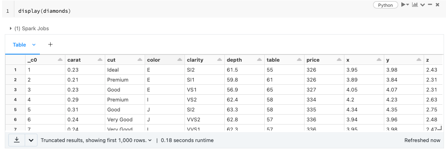This screenshot has height=150, width=446.
Task: Expand the Spark Jobs disclosure triangle
Action: pos(11,28)
